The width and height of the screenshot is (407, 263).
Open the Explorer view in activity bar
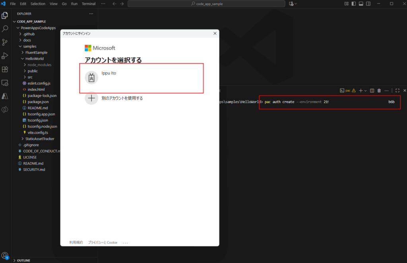pyautogui.click(x=5, y=15)
